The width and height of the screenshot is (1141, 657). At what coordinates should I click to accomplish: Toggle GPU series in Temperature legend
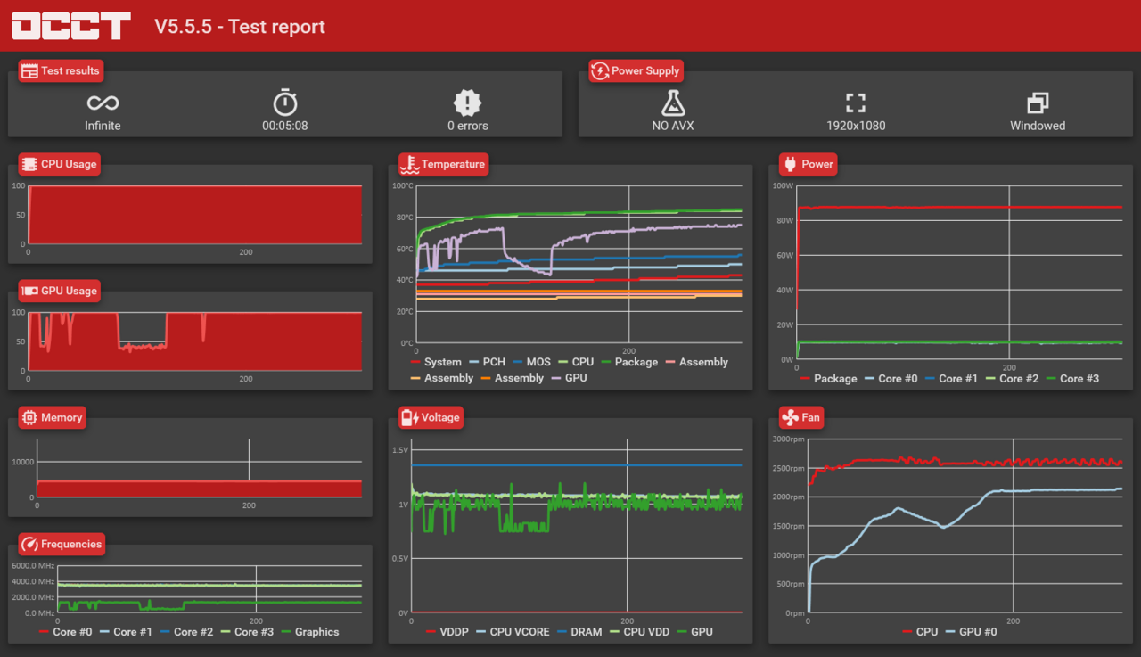569,378
